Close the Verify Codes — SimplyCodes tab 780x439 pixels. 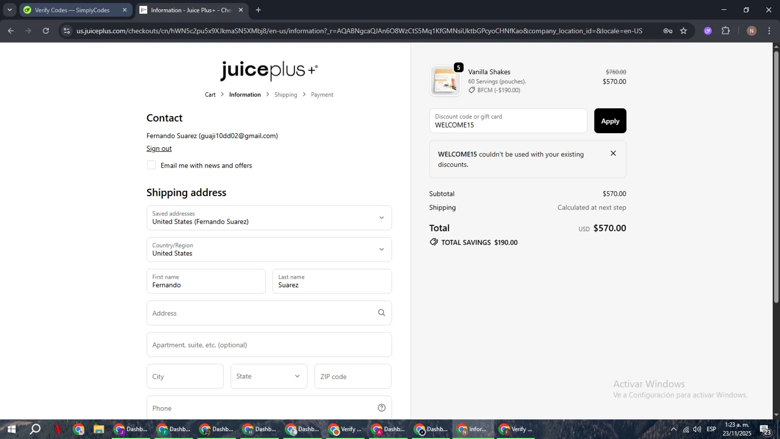click(x=125, y=10)
